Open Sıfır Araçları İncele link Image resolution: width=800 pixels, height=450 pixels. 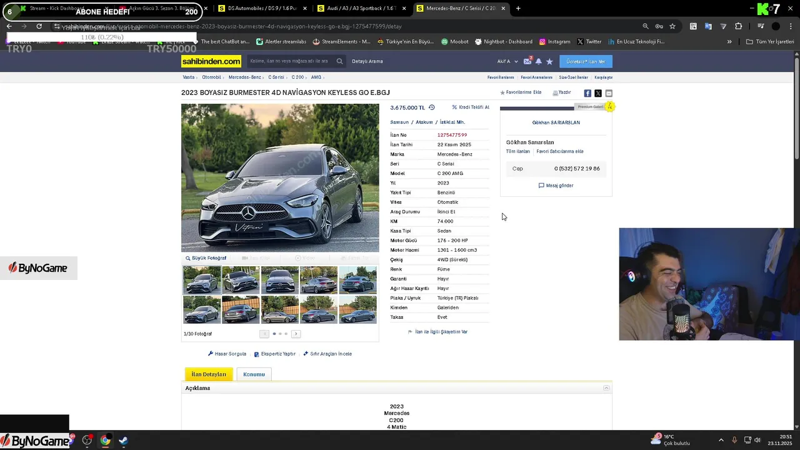327,354
